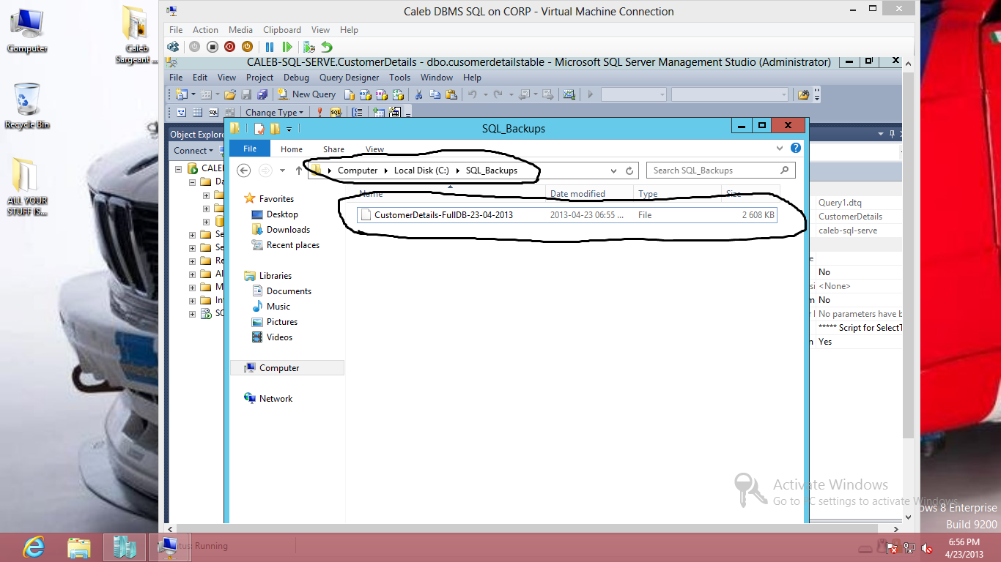
Task: Select Network in the navigation pane
Action: click(x=268, y=399)
